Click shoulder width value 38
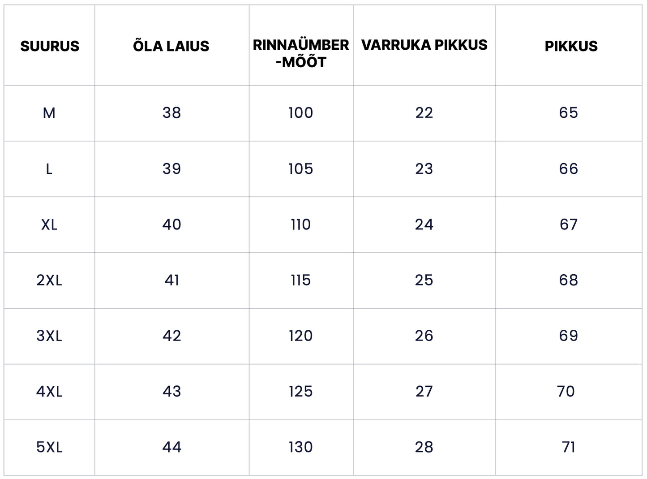647x479 pixels. (171, 113)
